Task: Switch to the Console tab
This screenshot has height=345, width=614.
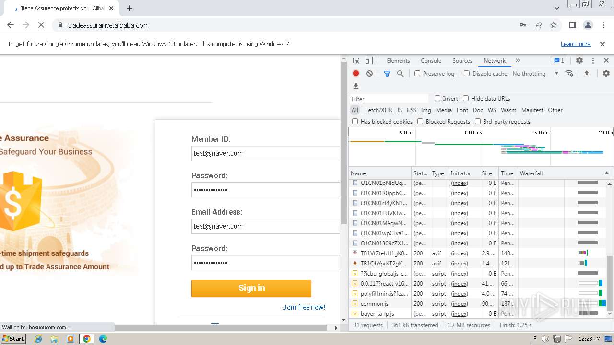Action: click(x=431, y=61)
